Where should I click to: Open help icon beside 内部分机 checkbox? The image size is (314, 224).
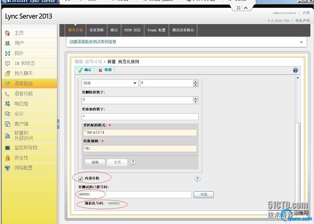coord(197,179)
